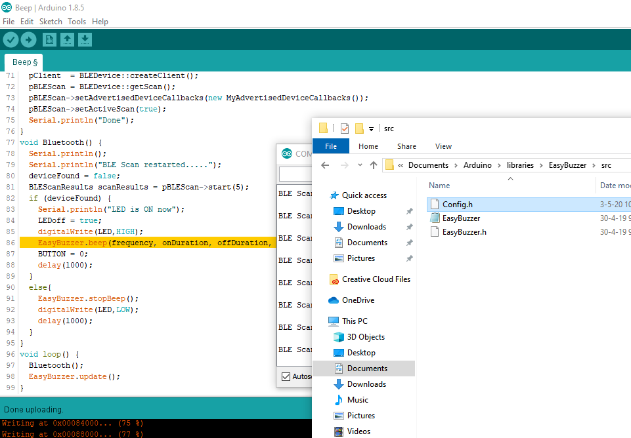The image size is (631, 438).
Task: Open Customize Quick Access Toolbar dropdown
Action: pyautogui.click(x=371, y=129)
